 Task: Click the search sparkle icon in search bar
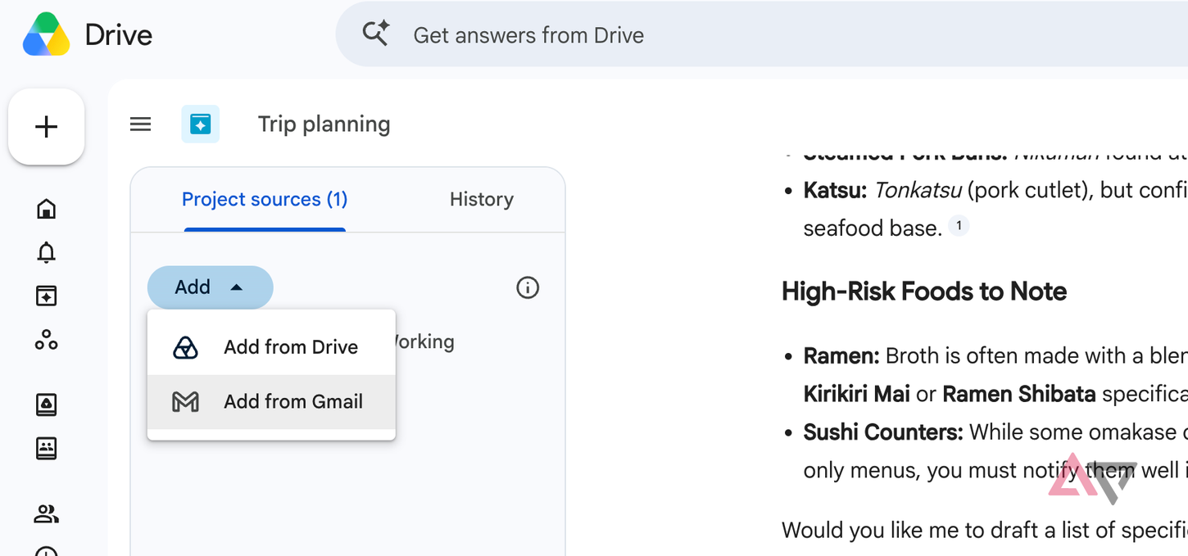(x=376, y=34)
